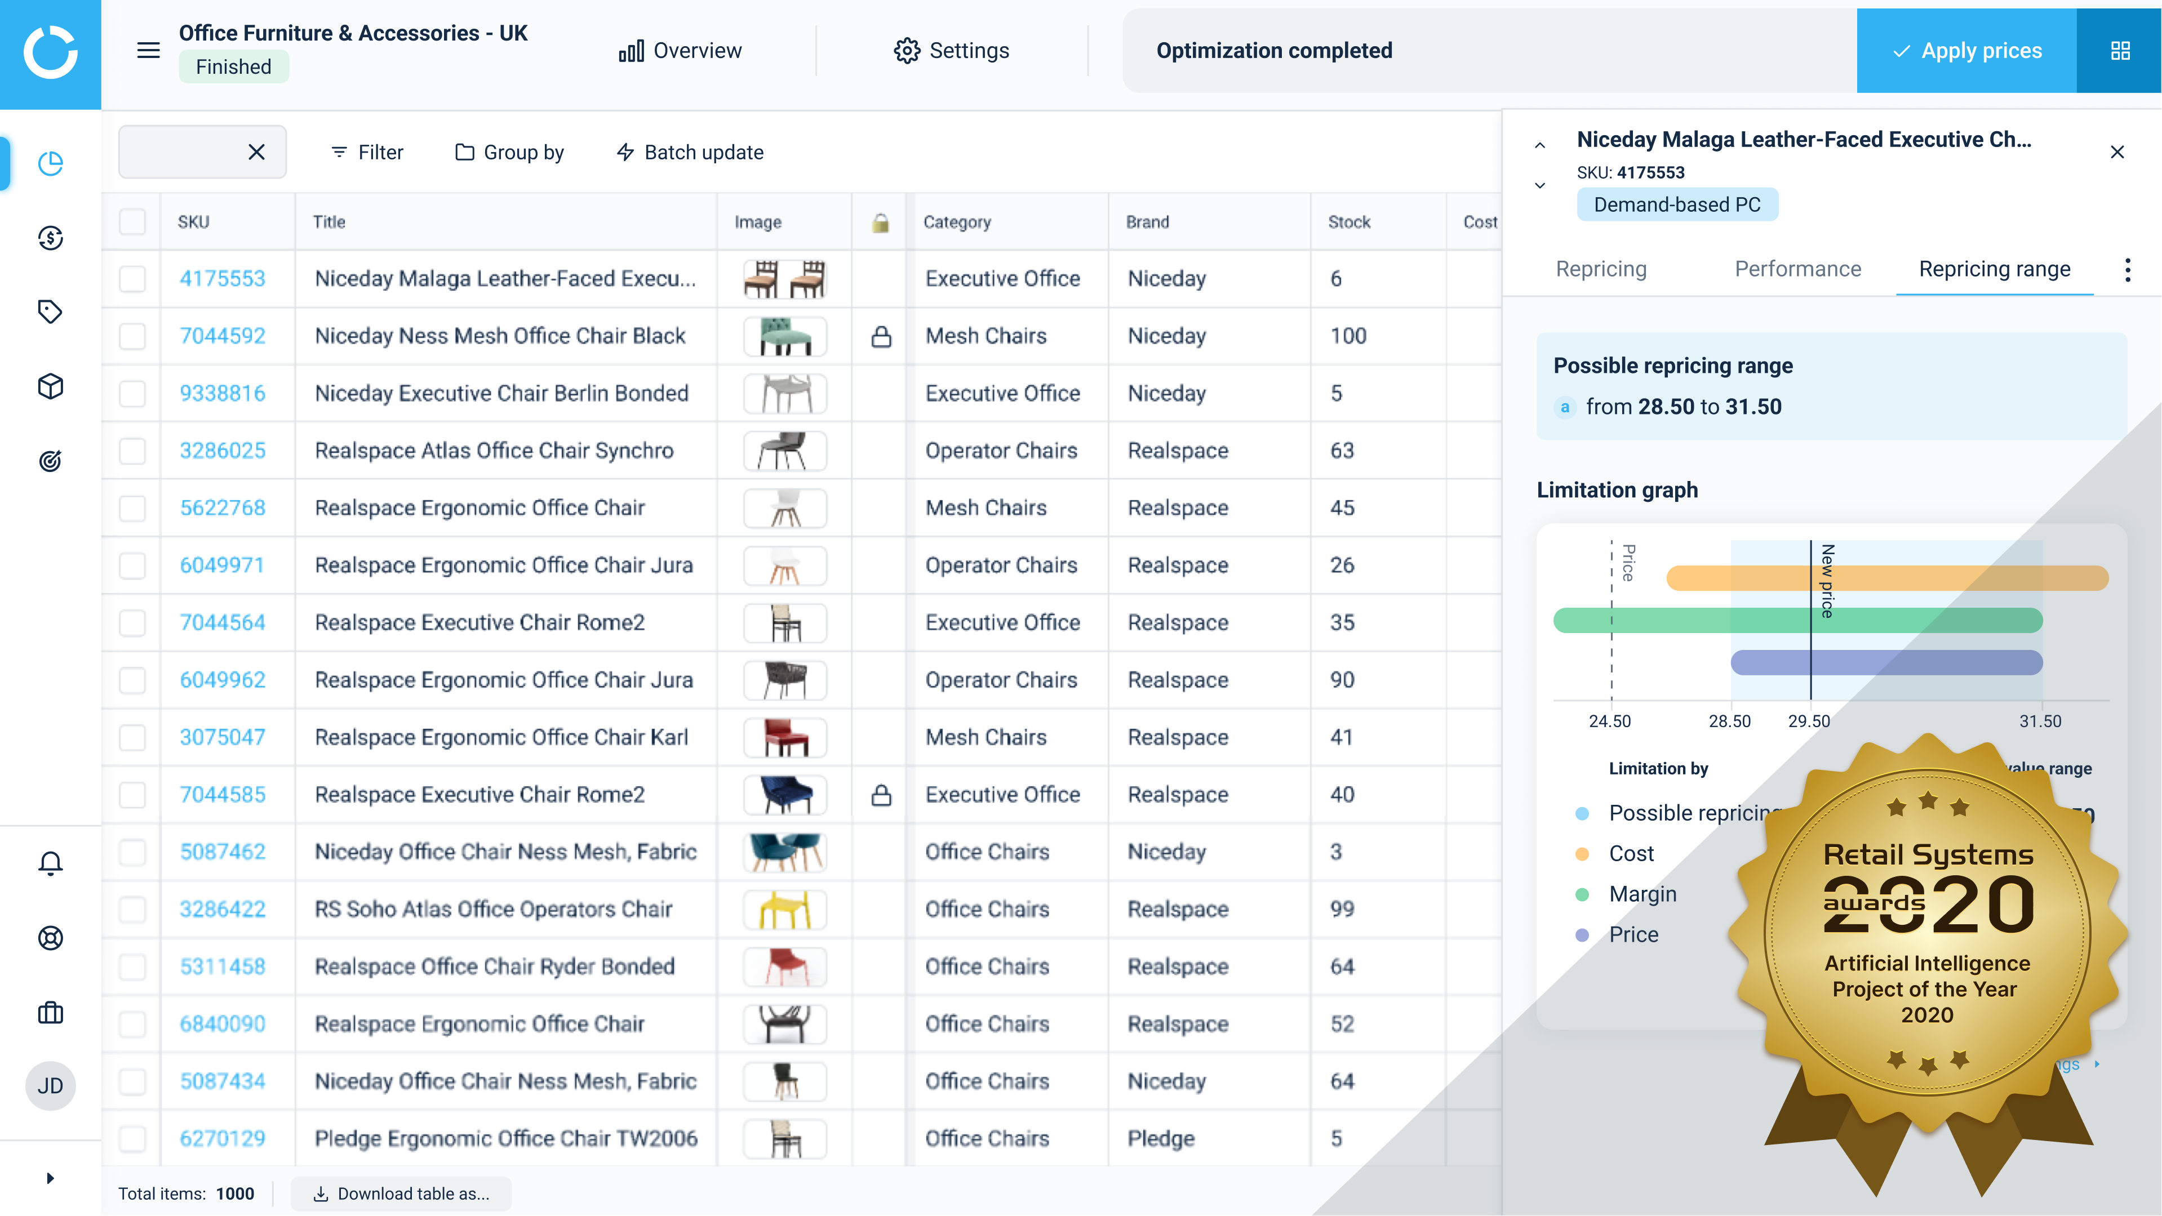Select the product cube icon in sidebar
Screen dimensions: 2162x1216
[50, 386]
